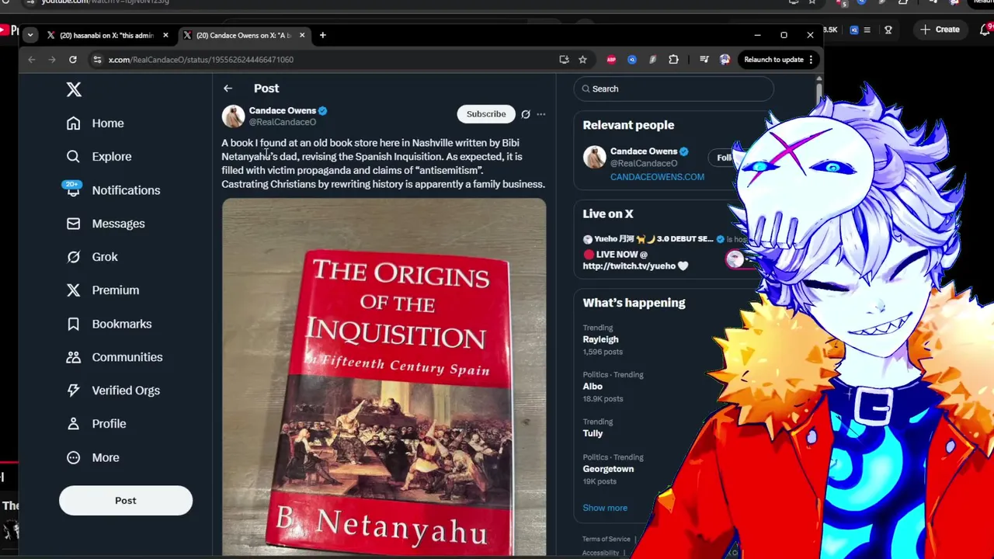Image resolution: width=994 pixels, height=559 pixels.
Task: Open Candace Owens avatar in Relevant people
Action: coord(594,157)
